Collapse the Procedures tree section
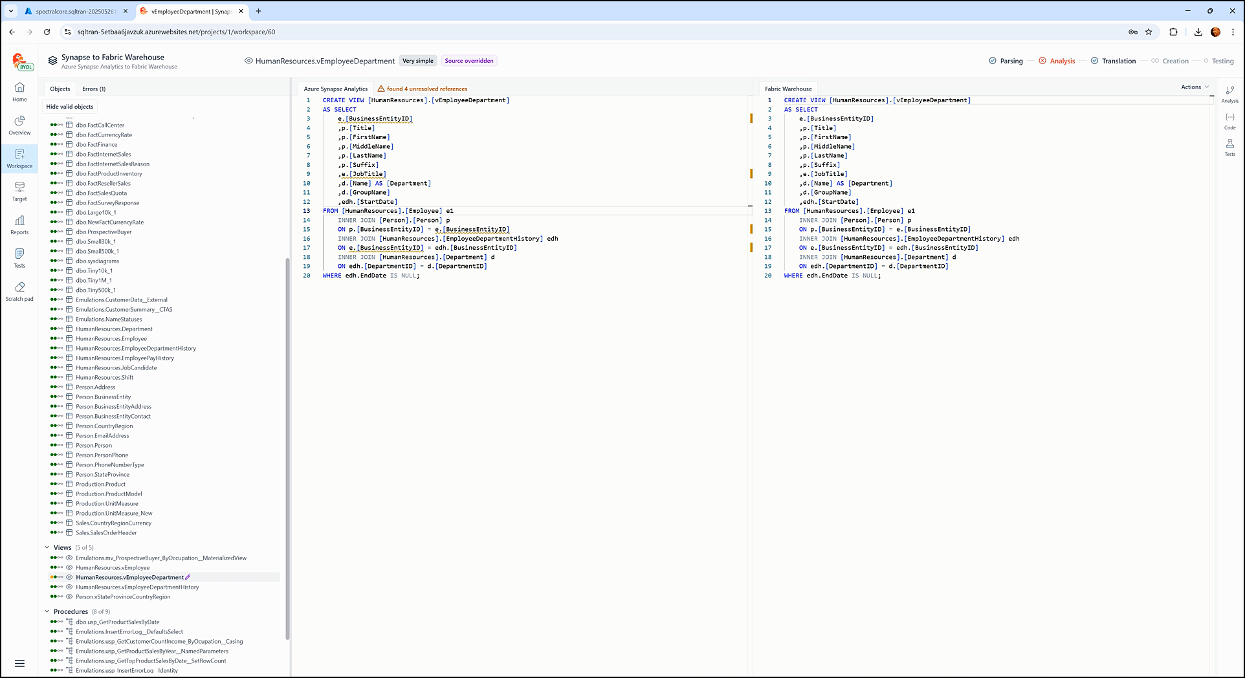The height and width of the screenshot is (678, 1245). 47,611
